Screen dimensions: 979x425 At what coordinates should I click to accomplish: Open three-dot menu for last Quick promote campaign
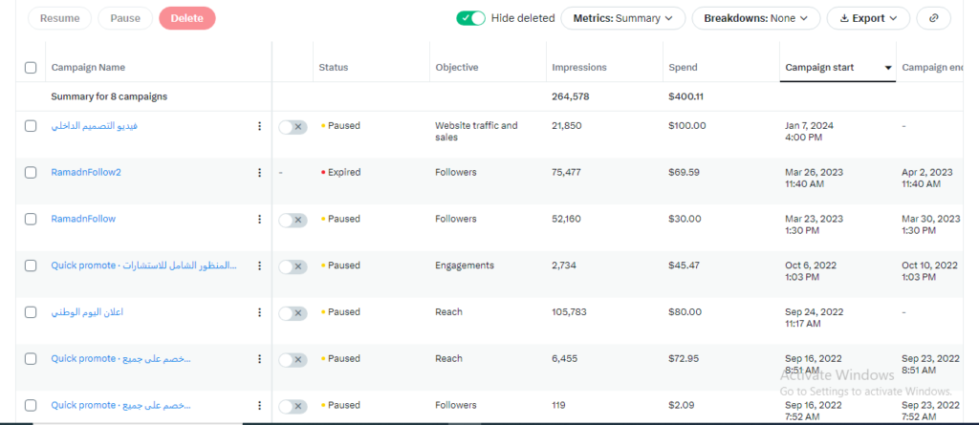pos(259,405)
